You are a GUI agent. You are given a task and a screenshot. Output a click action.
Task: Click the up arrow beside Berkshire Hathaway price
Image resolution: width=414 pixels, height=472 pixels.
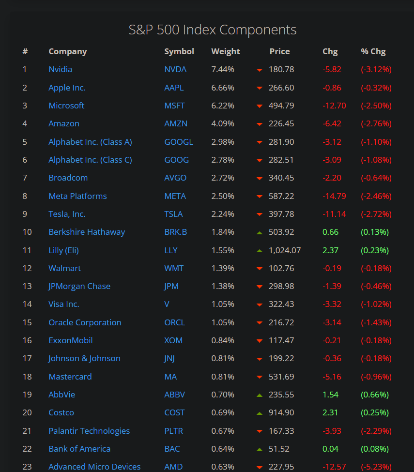260,233
